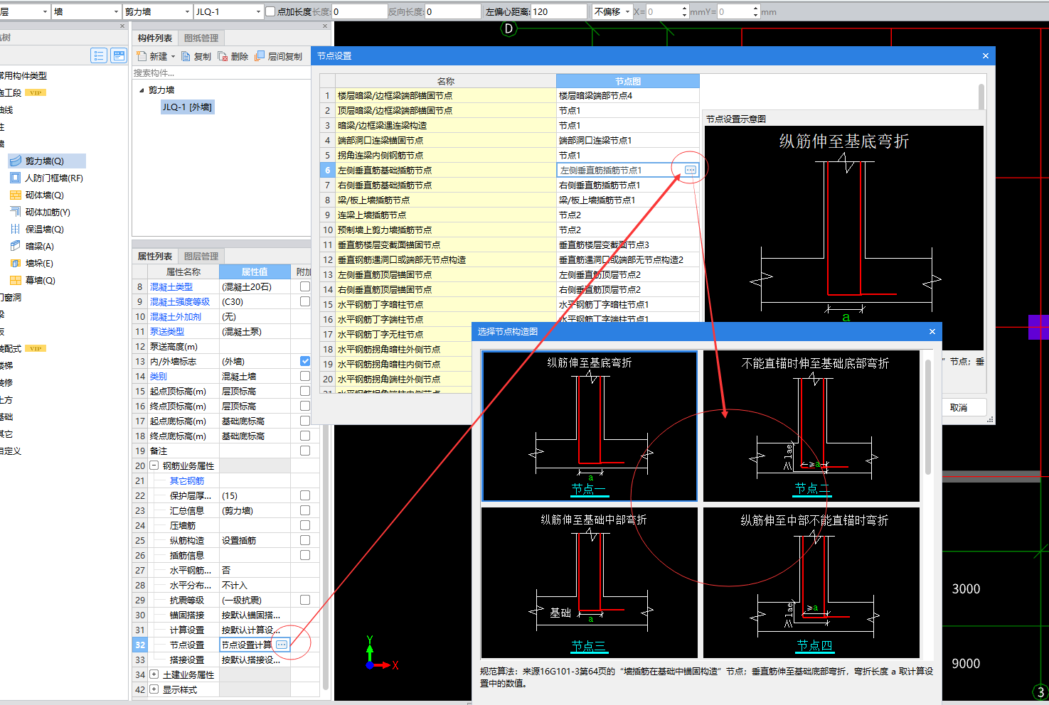Toggle 附加 checkbox for 保护层厚度 row
Image resolution: width=1049 pixels, height=705 pixels.
coord(305,495)
